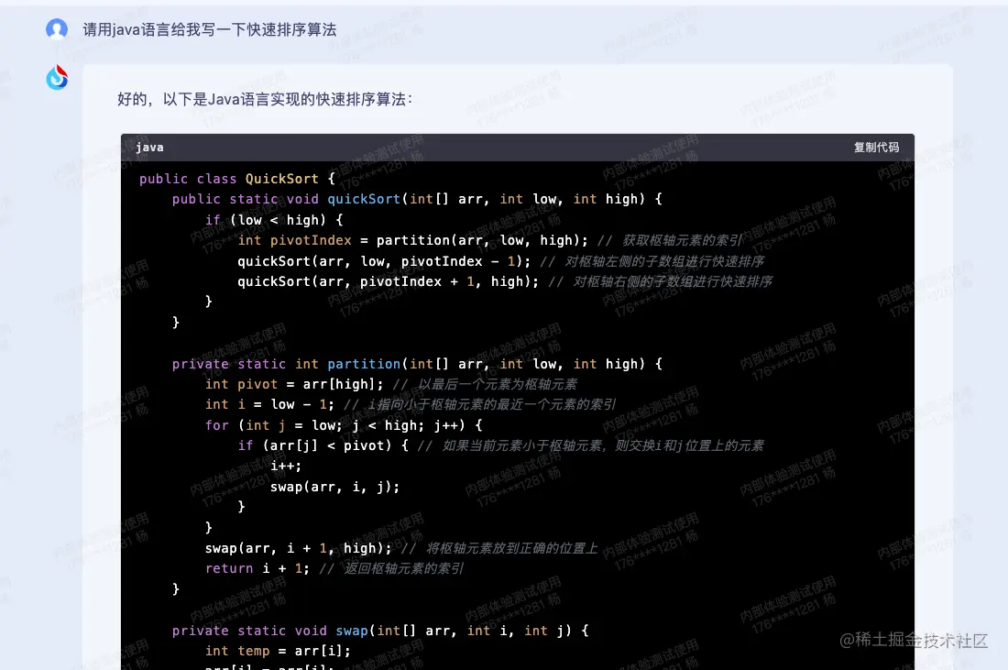The height and width of the screenshot is (670, 1008).
Task: Click the line 'swap(arr, i + 1, high);'
Action: point(299,548)
